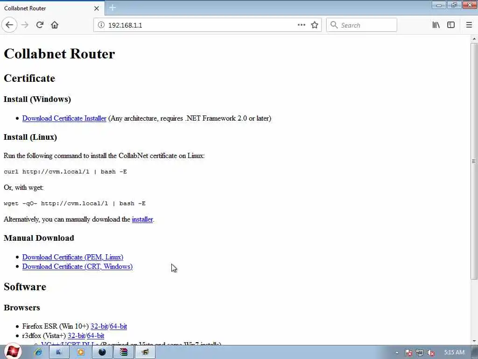Open the Windows Start menu
The height and width of the screenshot is (359, 478).
(x=12, y=352)
